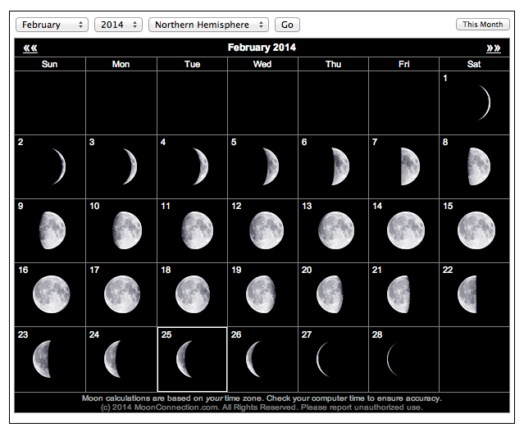
Task: Click the moon image for February 10
Action: coord(125,230)
